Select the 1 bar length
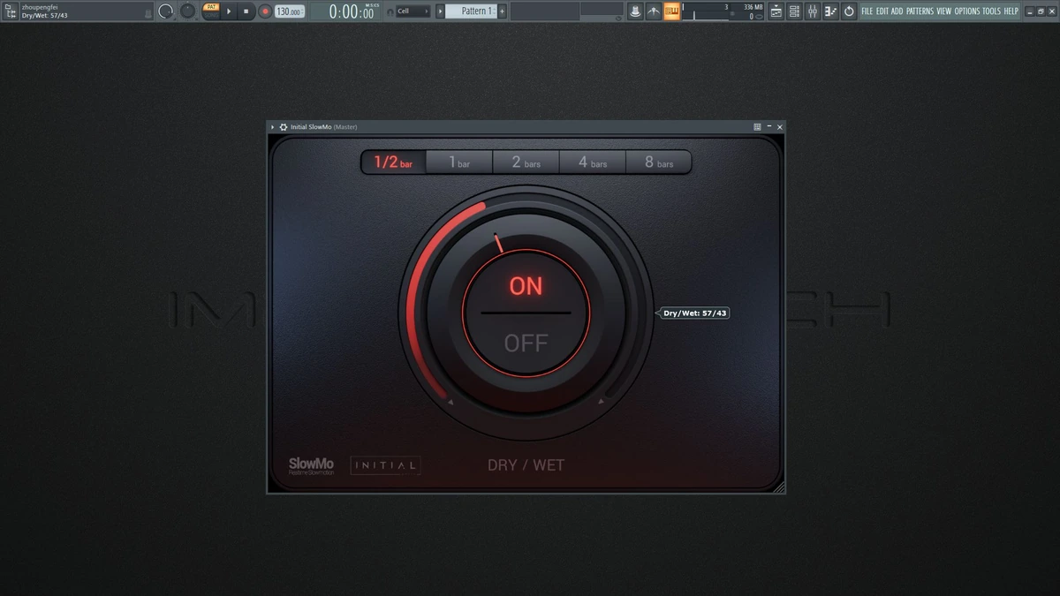Image resolution: width=1060 pixels, height=596 pixels. click(459, 162)
